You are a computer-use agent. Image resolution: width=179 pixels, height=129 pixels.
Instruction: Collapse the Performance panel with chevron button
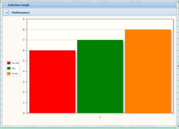point(6,13)
